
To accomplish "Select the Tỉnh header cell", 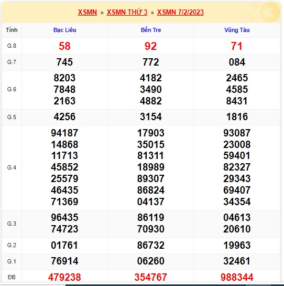I will pyautogui.click(x=12, y=30).
